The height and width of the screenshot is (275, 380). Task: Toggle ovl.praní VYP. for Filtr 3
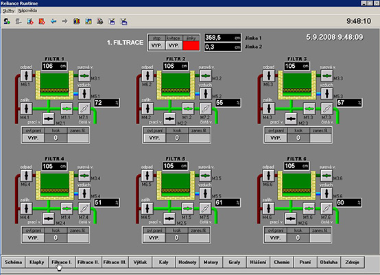[x=276, y=138]
